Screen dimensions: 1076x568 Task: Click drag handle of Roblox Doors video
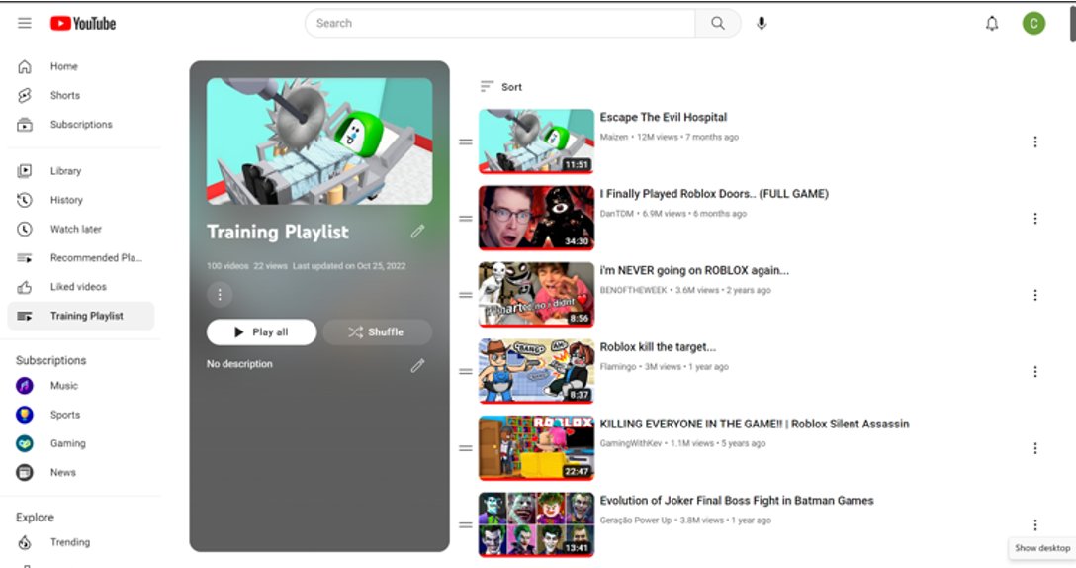pyautogui.click(x=465, y=219)
